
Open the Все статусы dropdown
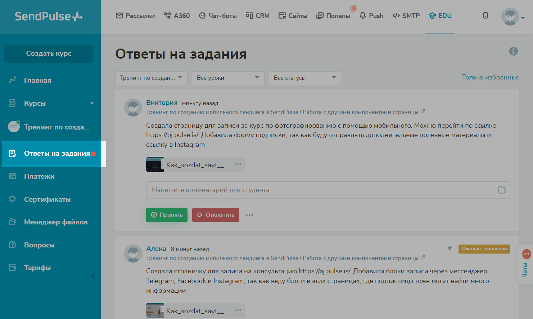pyautogui.click(x=305, y=78)
